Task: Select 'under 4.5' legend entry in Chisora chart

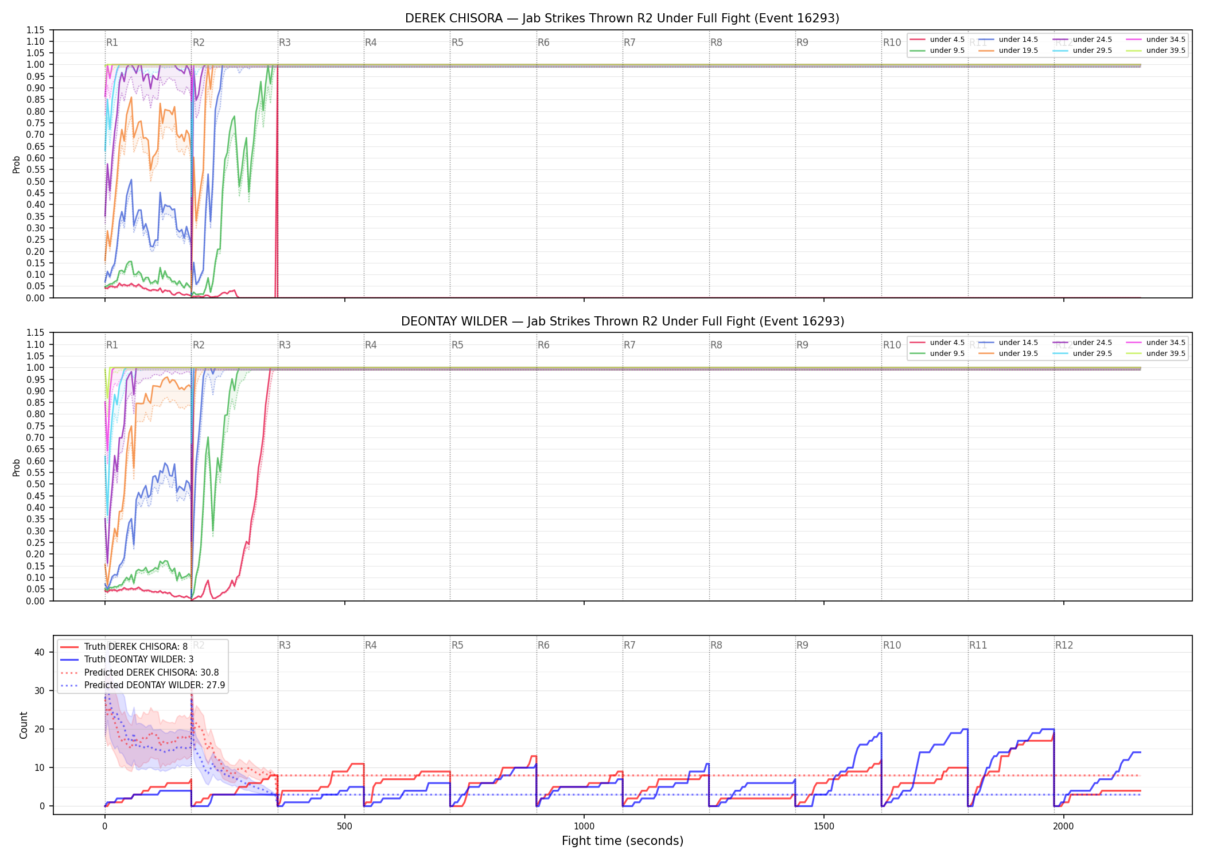Action: pos(938,40)
